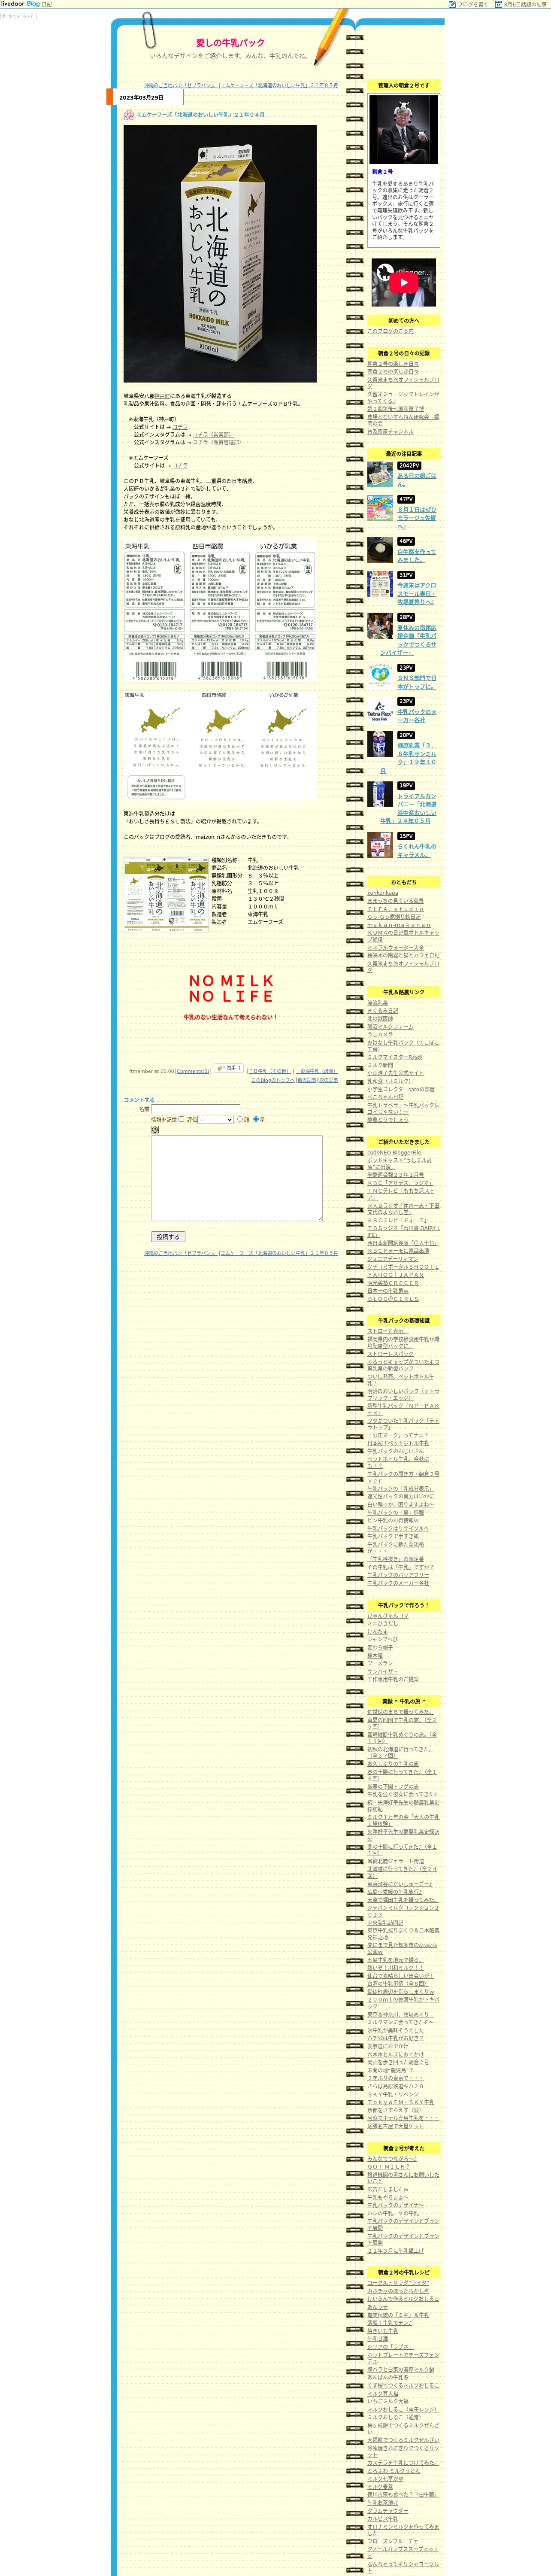The width and height of the screenshot is (551, 2576).
Task: Click the category icon beside the post title
Action: pyautogui.click(x=129, y=115)
